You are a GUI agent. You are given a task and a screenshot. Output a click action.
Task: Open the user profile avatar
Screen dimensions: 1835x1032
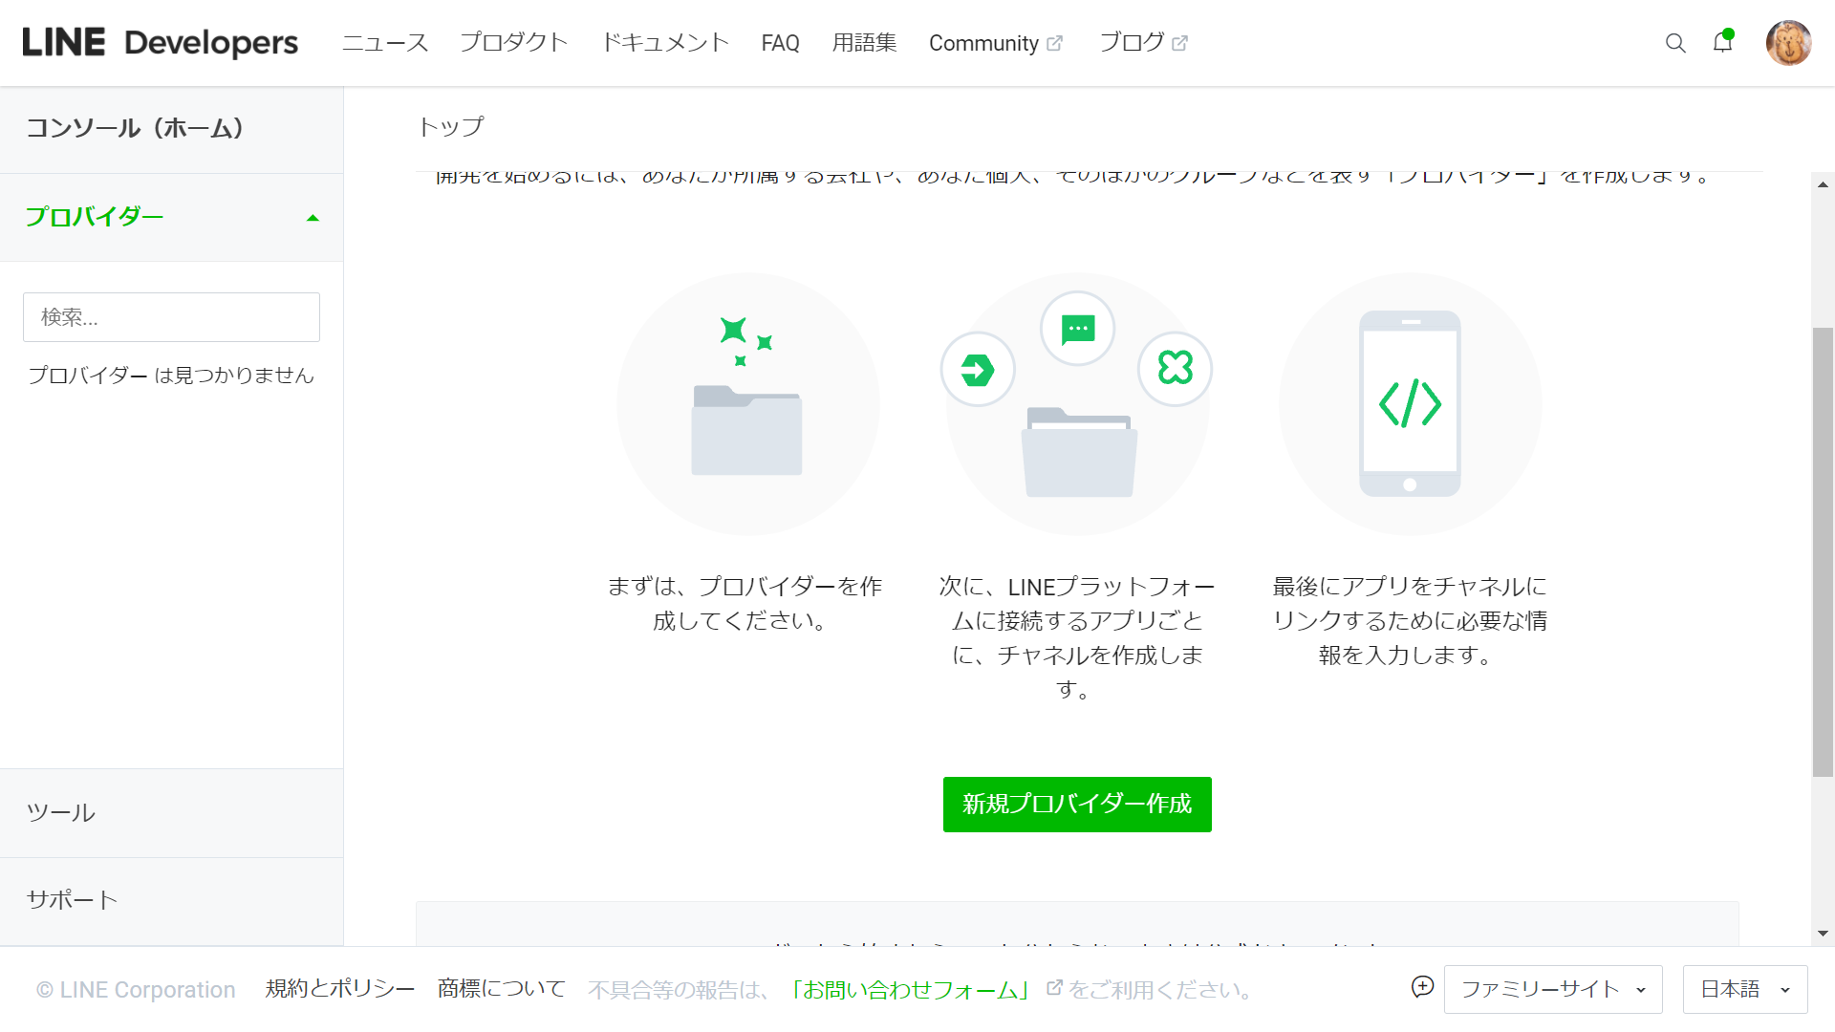1788,43
